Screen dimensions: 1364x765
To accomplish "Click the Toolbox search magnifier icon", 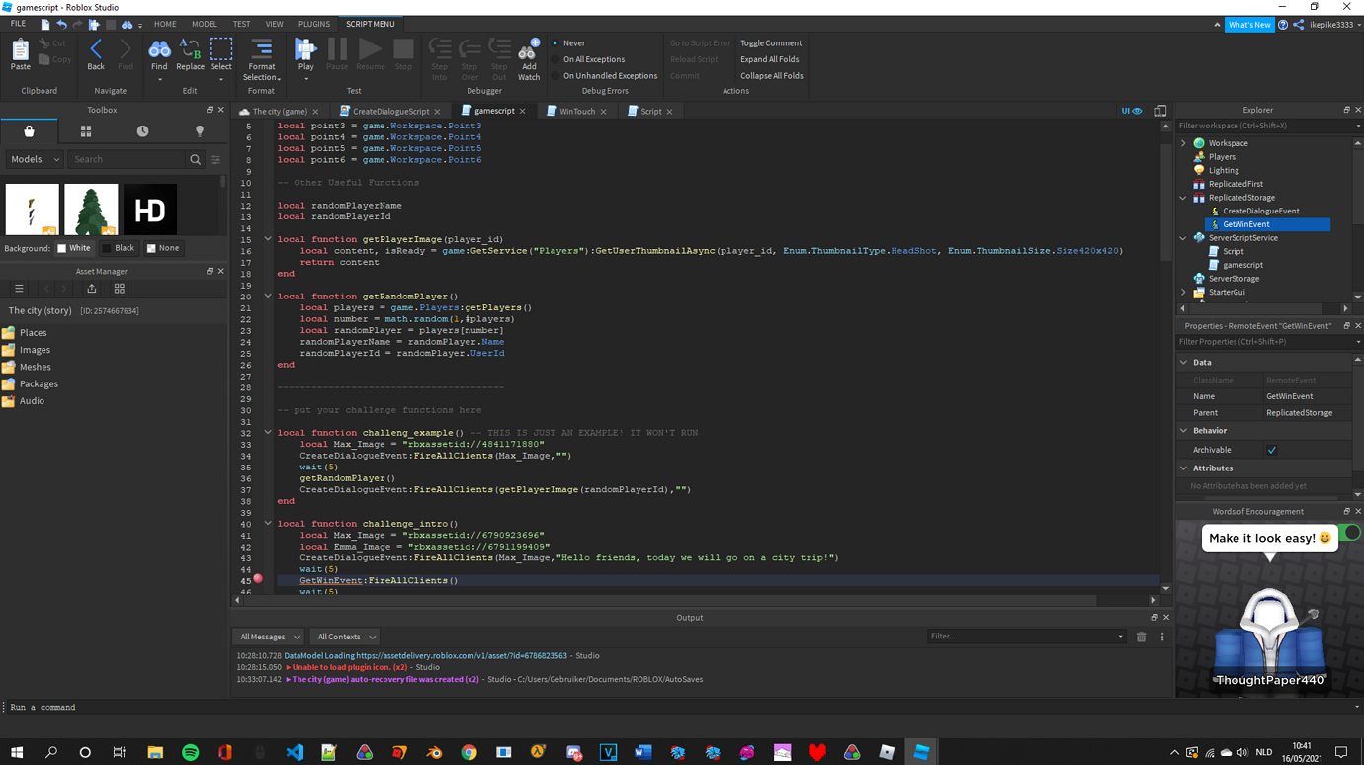I will (x=196, y=159).
